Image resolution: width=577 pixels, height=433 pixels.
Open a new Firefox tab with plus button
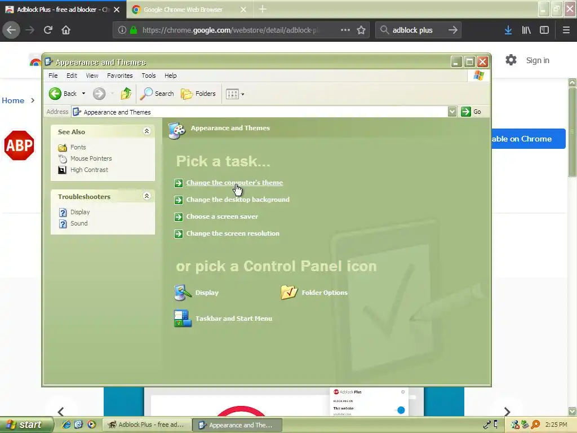[x=263, y=9]
